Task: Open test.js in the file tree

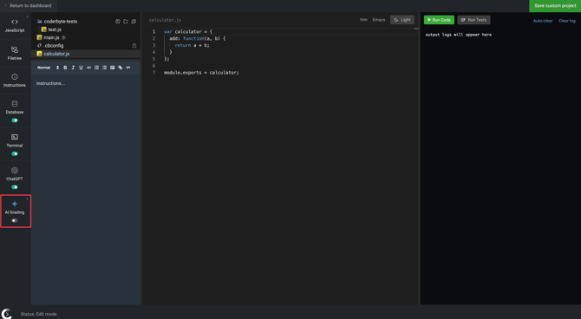Action: click(51, 29)
